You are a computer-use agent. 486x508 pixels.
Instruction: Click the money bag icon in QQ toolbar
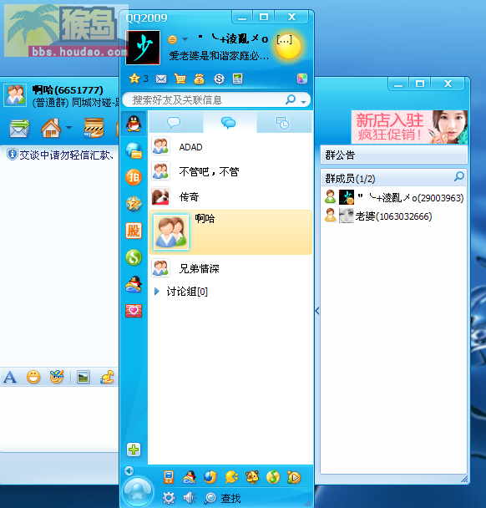coord(199,79)
